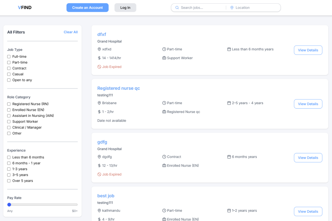Click the clock icon beside Contract

pos(164,157)
